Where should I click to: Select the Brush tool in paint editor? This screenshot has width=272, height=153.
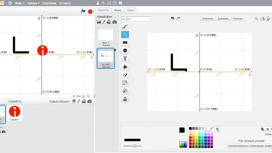[125, 26]
